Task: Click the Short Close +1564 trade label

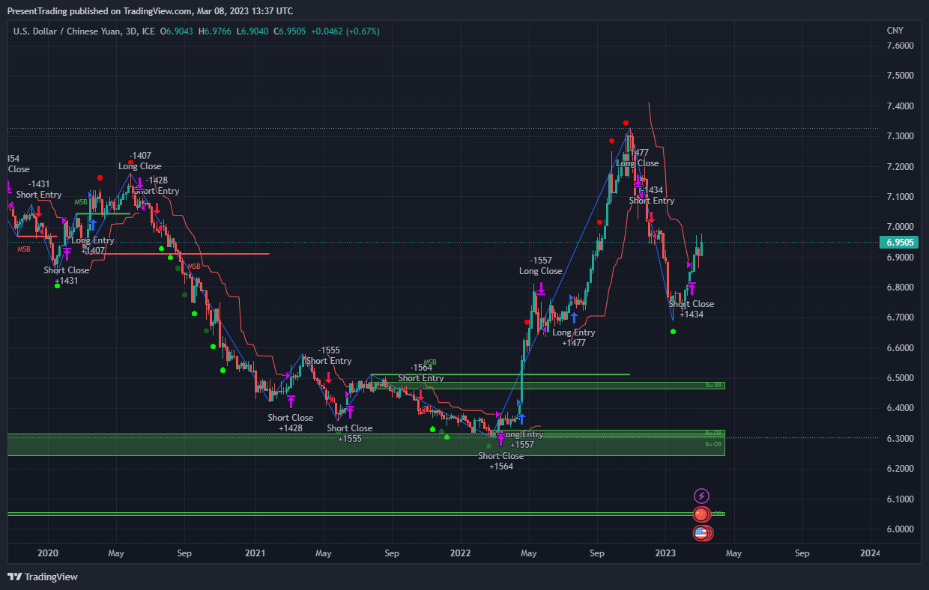Action: pos(501,461)
